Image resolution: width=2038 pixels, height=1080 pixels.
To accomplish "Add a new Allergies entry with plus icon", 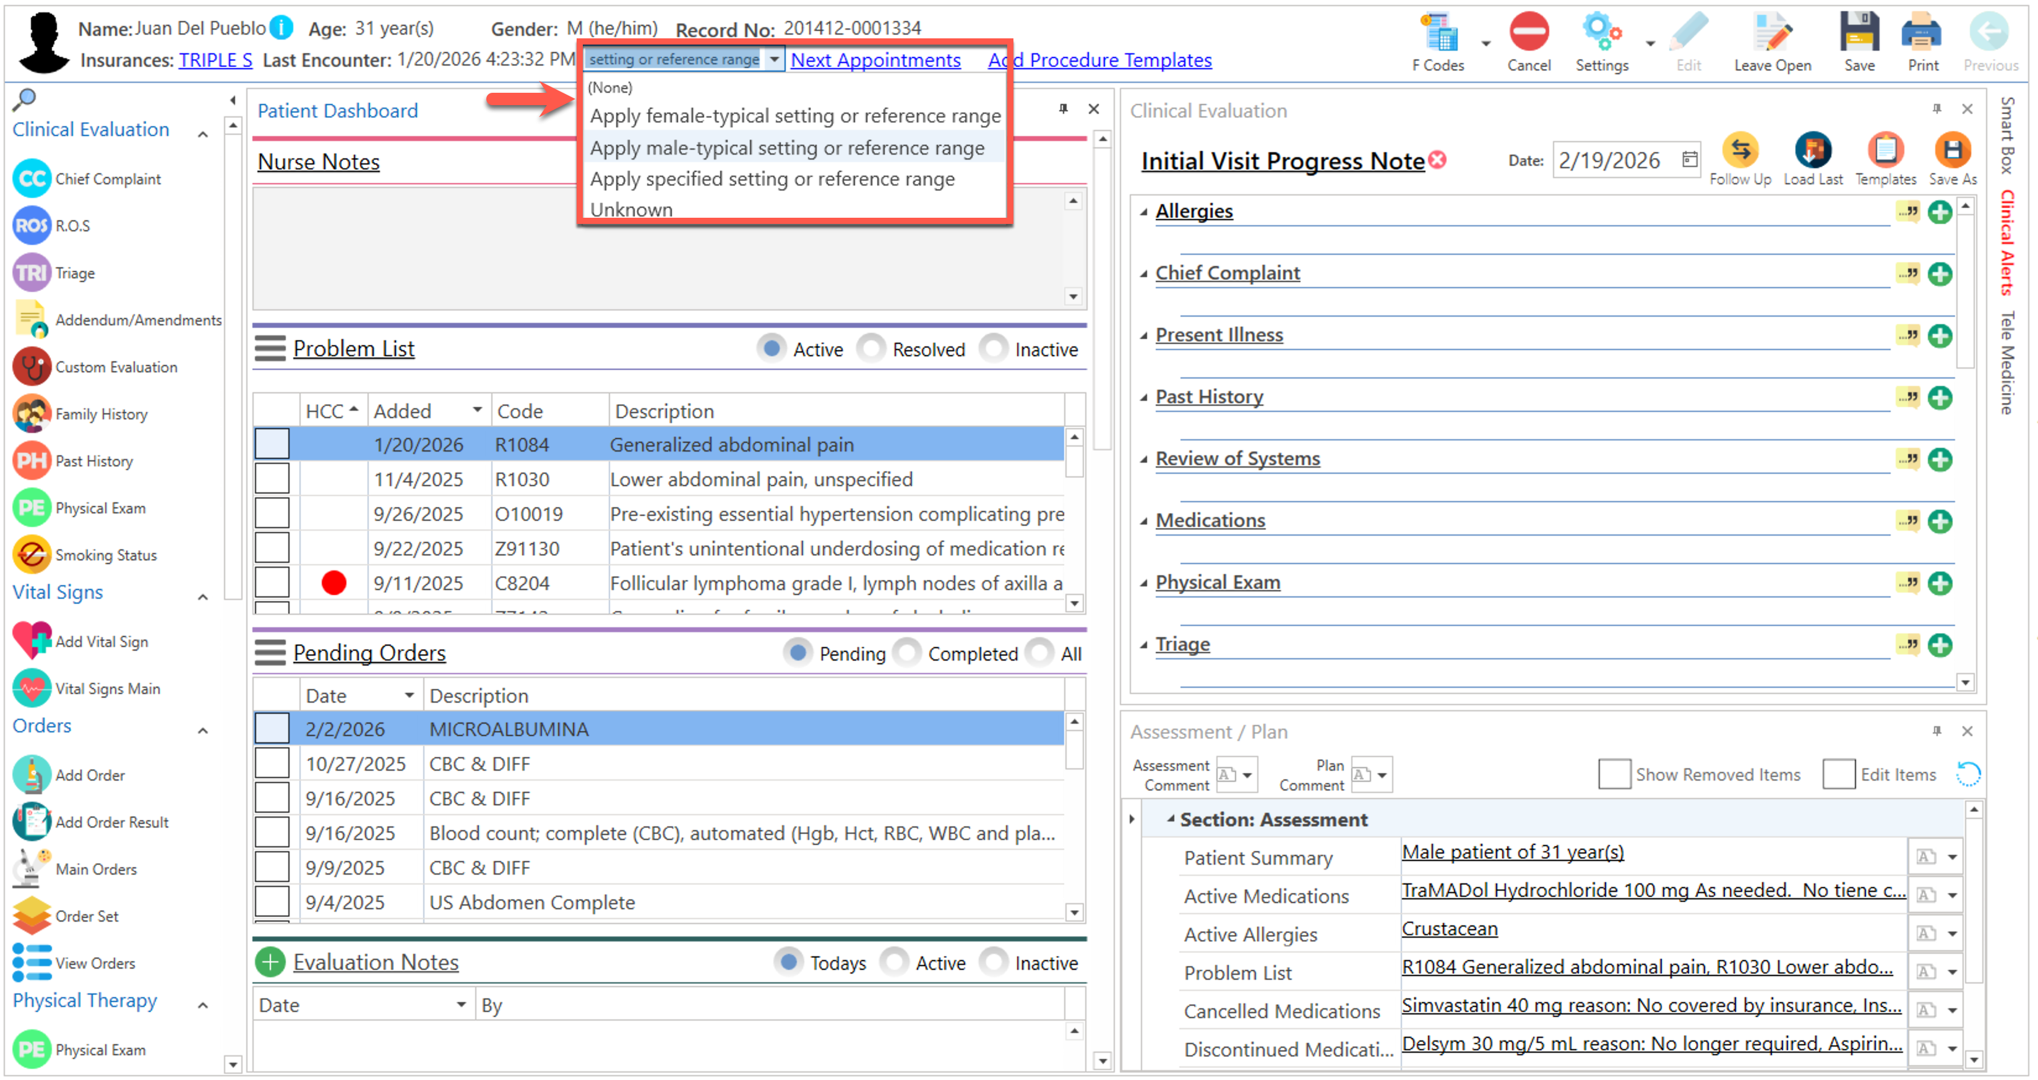I will pos(1940,212).
